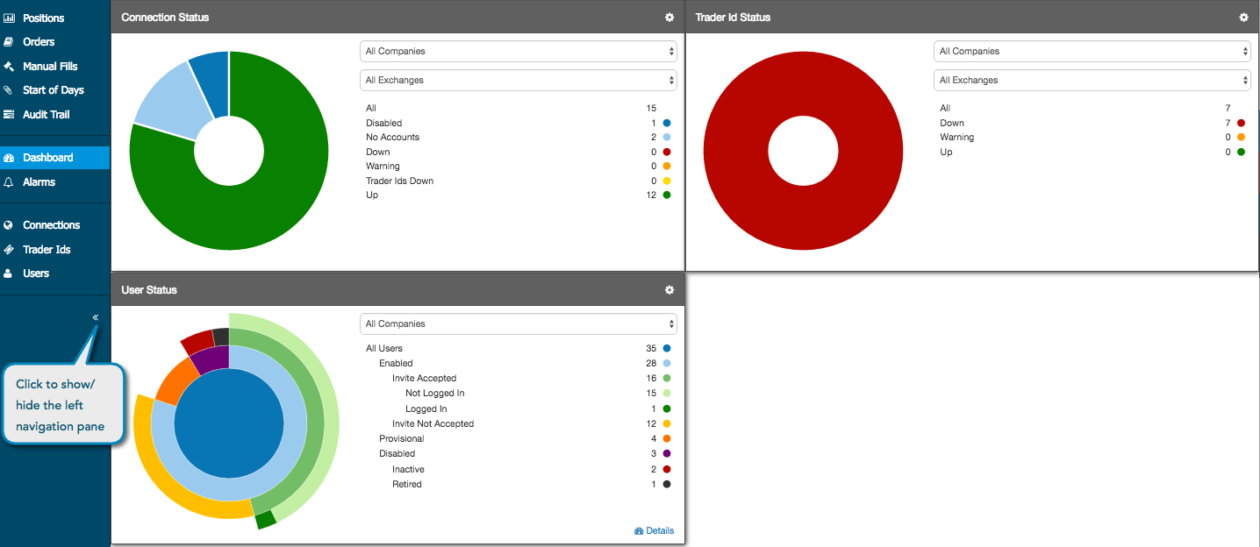This screenshot has width=1260, height=547.
Task: Click green Up color dot in Connection Status
Action: [667, 195]
